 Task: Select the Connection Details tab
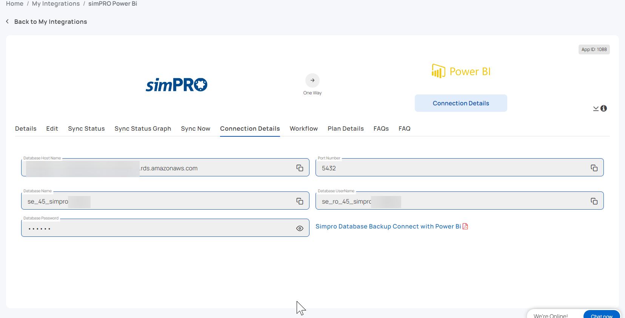click(250, 128)
